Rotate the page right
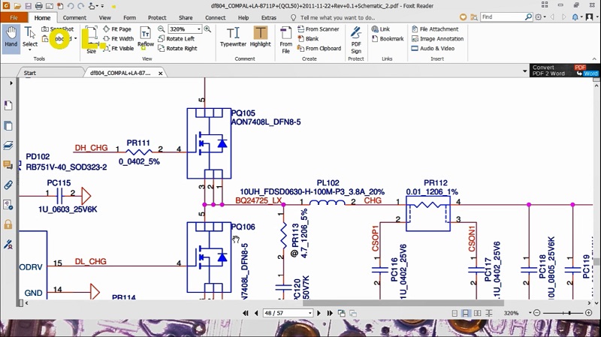The width and height of the screenshot is (601, 337). click(177, 48)
